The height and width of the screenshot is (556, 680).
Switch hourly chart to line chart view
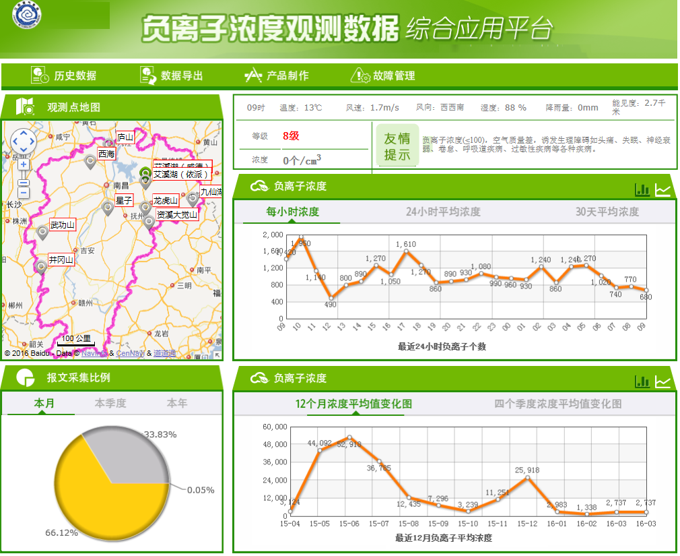(663, 190)
